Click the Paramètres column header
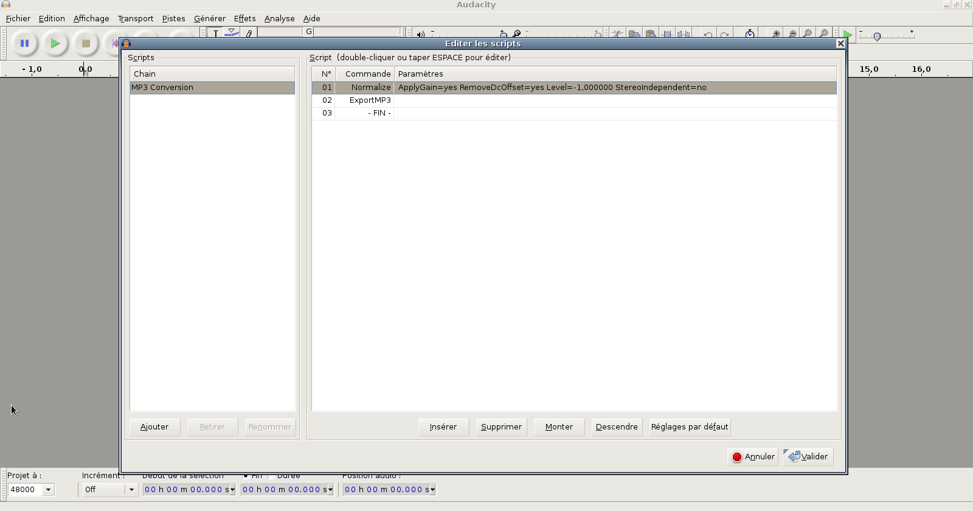The height and width of the screenshot is (511, 973). [615, 74]
